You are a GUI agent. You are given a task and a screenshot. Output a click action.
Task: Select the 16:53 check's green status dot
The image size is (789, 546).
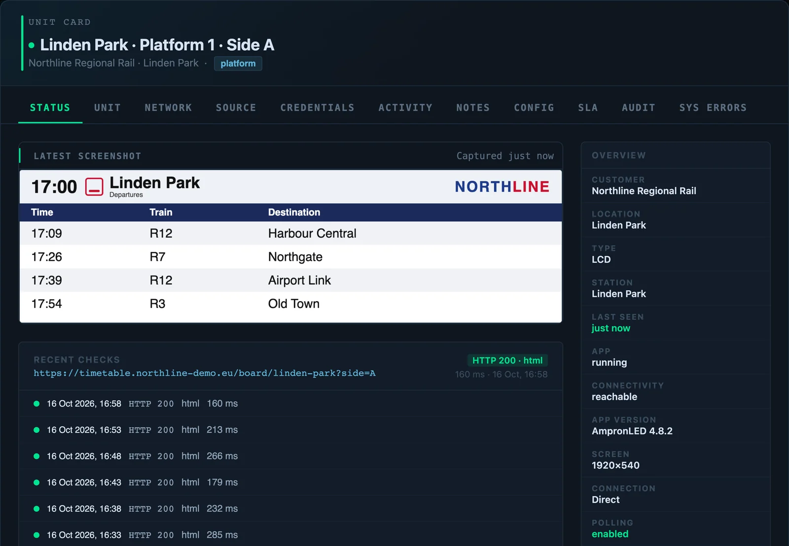coord(36,430)
